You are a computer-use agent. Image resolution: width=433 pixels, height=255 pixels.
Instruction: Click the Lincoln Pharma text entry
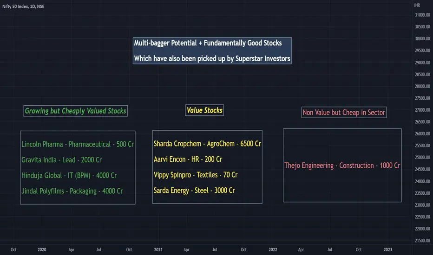click(77, 144)
